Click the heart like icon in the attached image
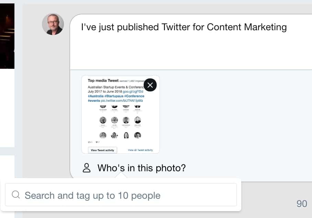Viewport: 312px width, 218px height. (97, 142)
